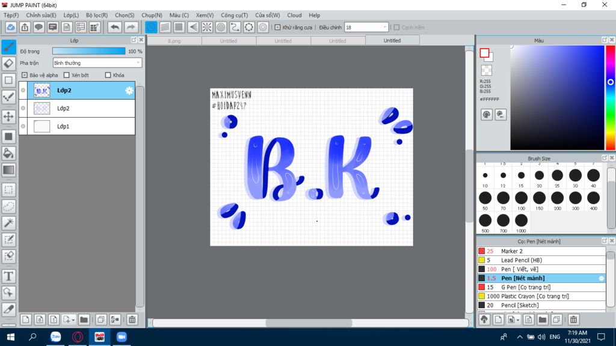This screenshot has width=616, height=346.
Task: Open the 'Pha trộn' blending mode dropdown
Action: click(97, 62)
